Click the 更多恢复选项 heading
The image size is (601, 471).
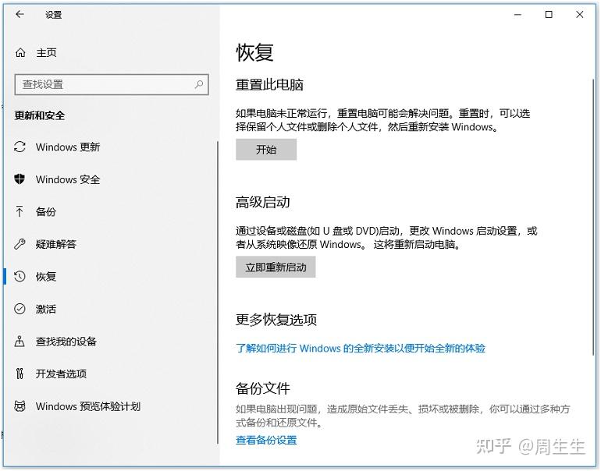point(276,320)
